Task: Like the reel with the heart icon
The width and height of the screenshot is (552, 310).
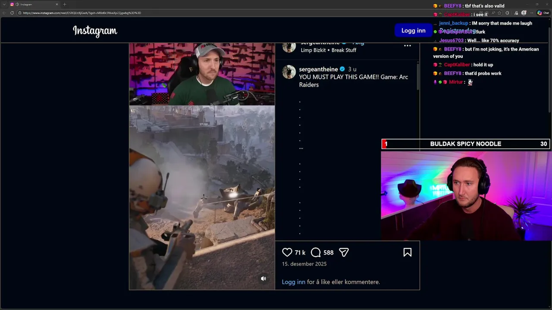Action: click(287, 252)
